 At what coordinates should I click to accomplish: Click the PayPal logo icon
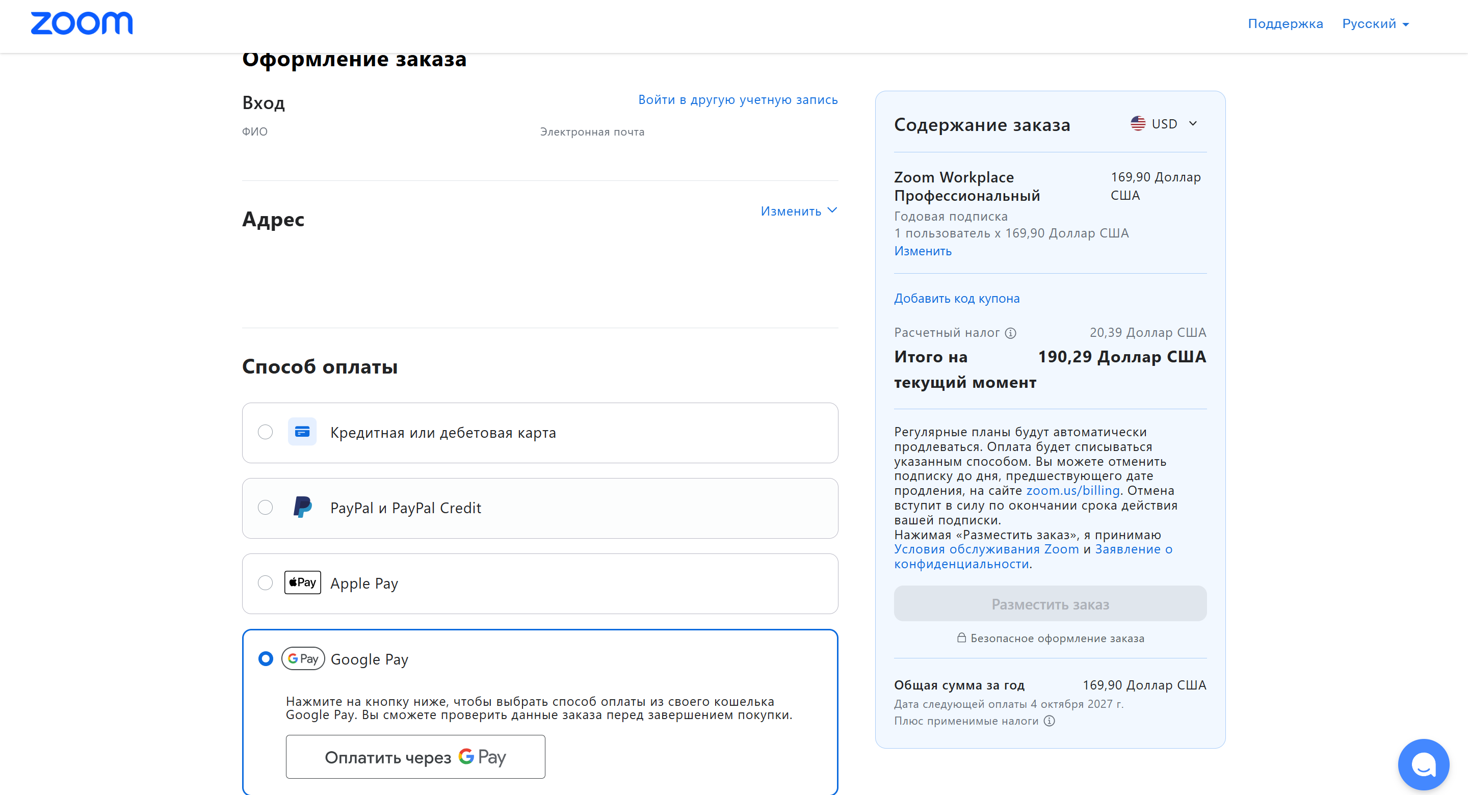(302, 507)
